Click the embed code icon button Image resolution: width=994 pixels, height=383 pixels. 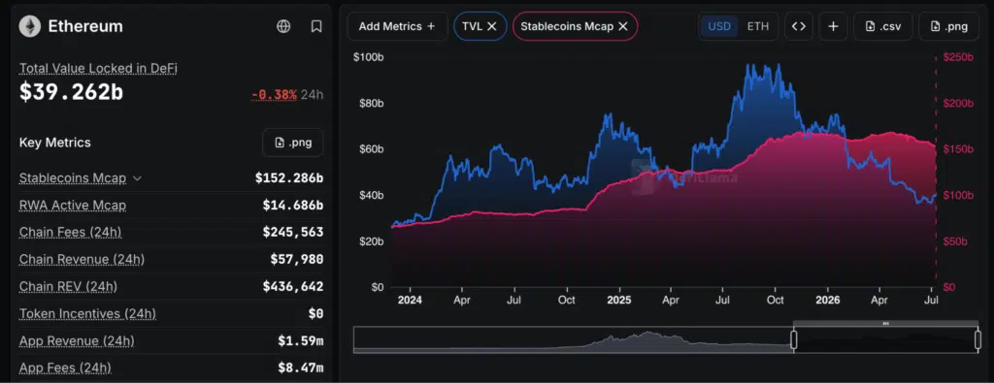pos(799,26)
